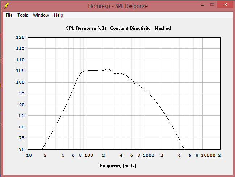Maximize the Hornresp window
Screen dimensions: 235x177
pyautogui.click(x=212, y=4)
